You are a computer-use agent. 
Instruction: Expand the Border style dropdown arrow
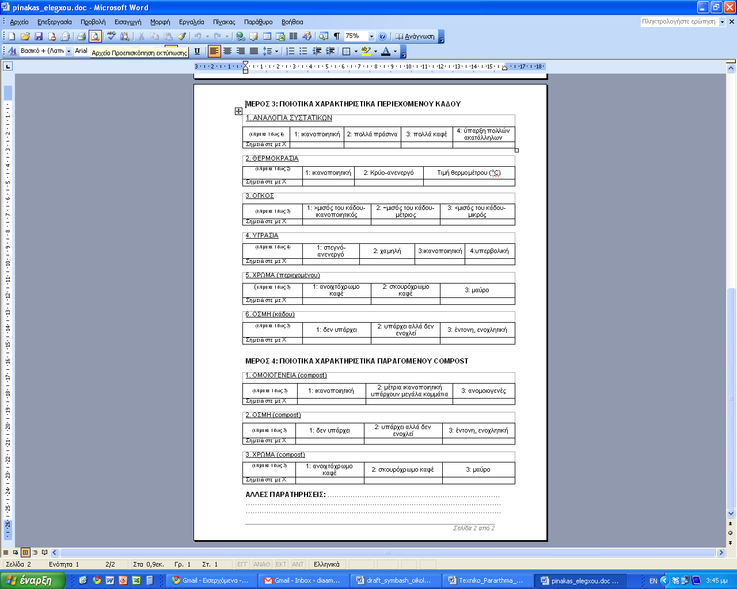355,51
